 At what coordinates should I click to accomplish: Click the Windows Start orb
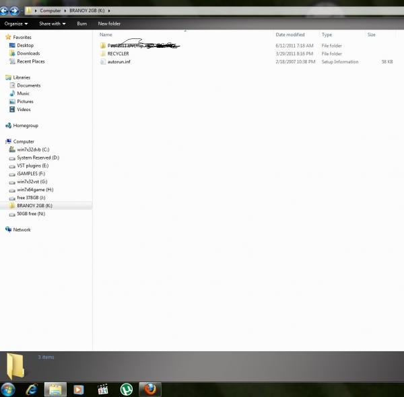coord(9,389)
